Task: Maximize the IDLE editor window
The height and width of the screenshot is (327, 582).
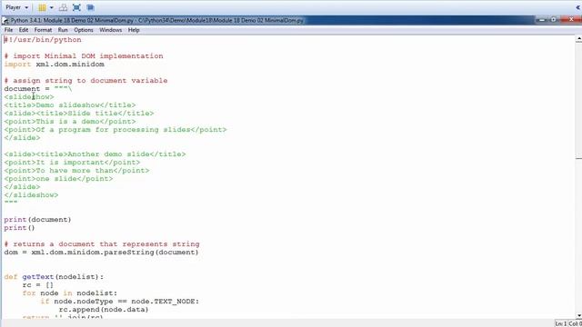Action: [x=554, y=20]
